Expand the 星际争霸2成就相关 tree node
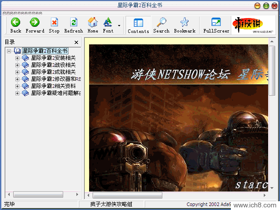 18,72
